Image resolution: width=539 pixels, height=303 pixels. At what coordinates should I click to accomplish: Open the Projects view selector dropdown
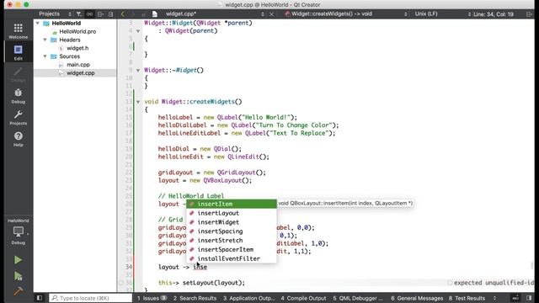click(55, 14)
